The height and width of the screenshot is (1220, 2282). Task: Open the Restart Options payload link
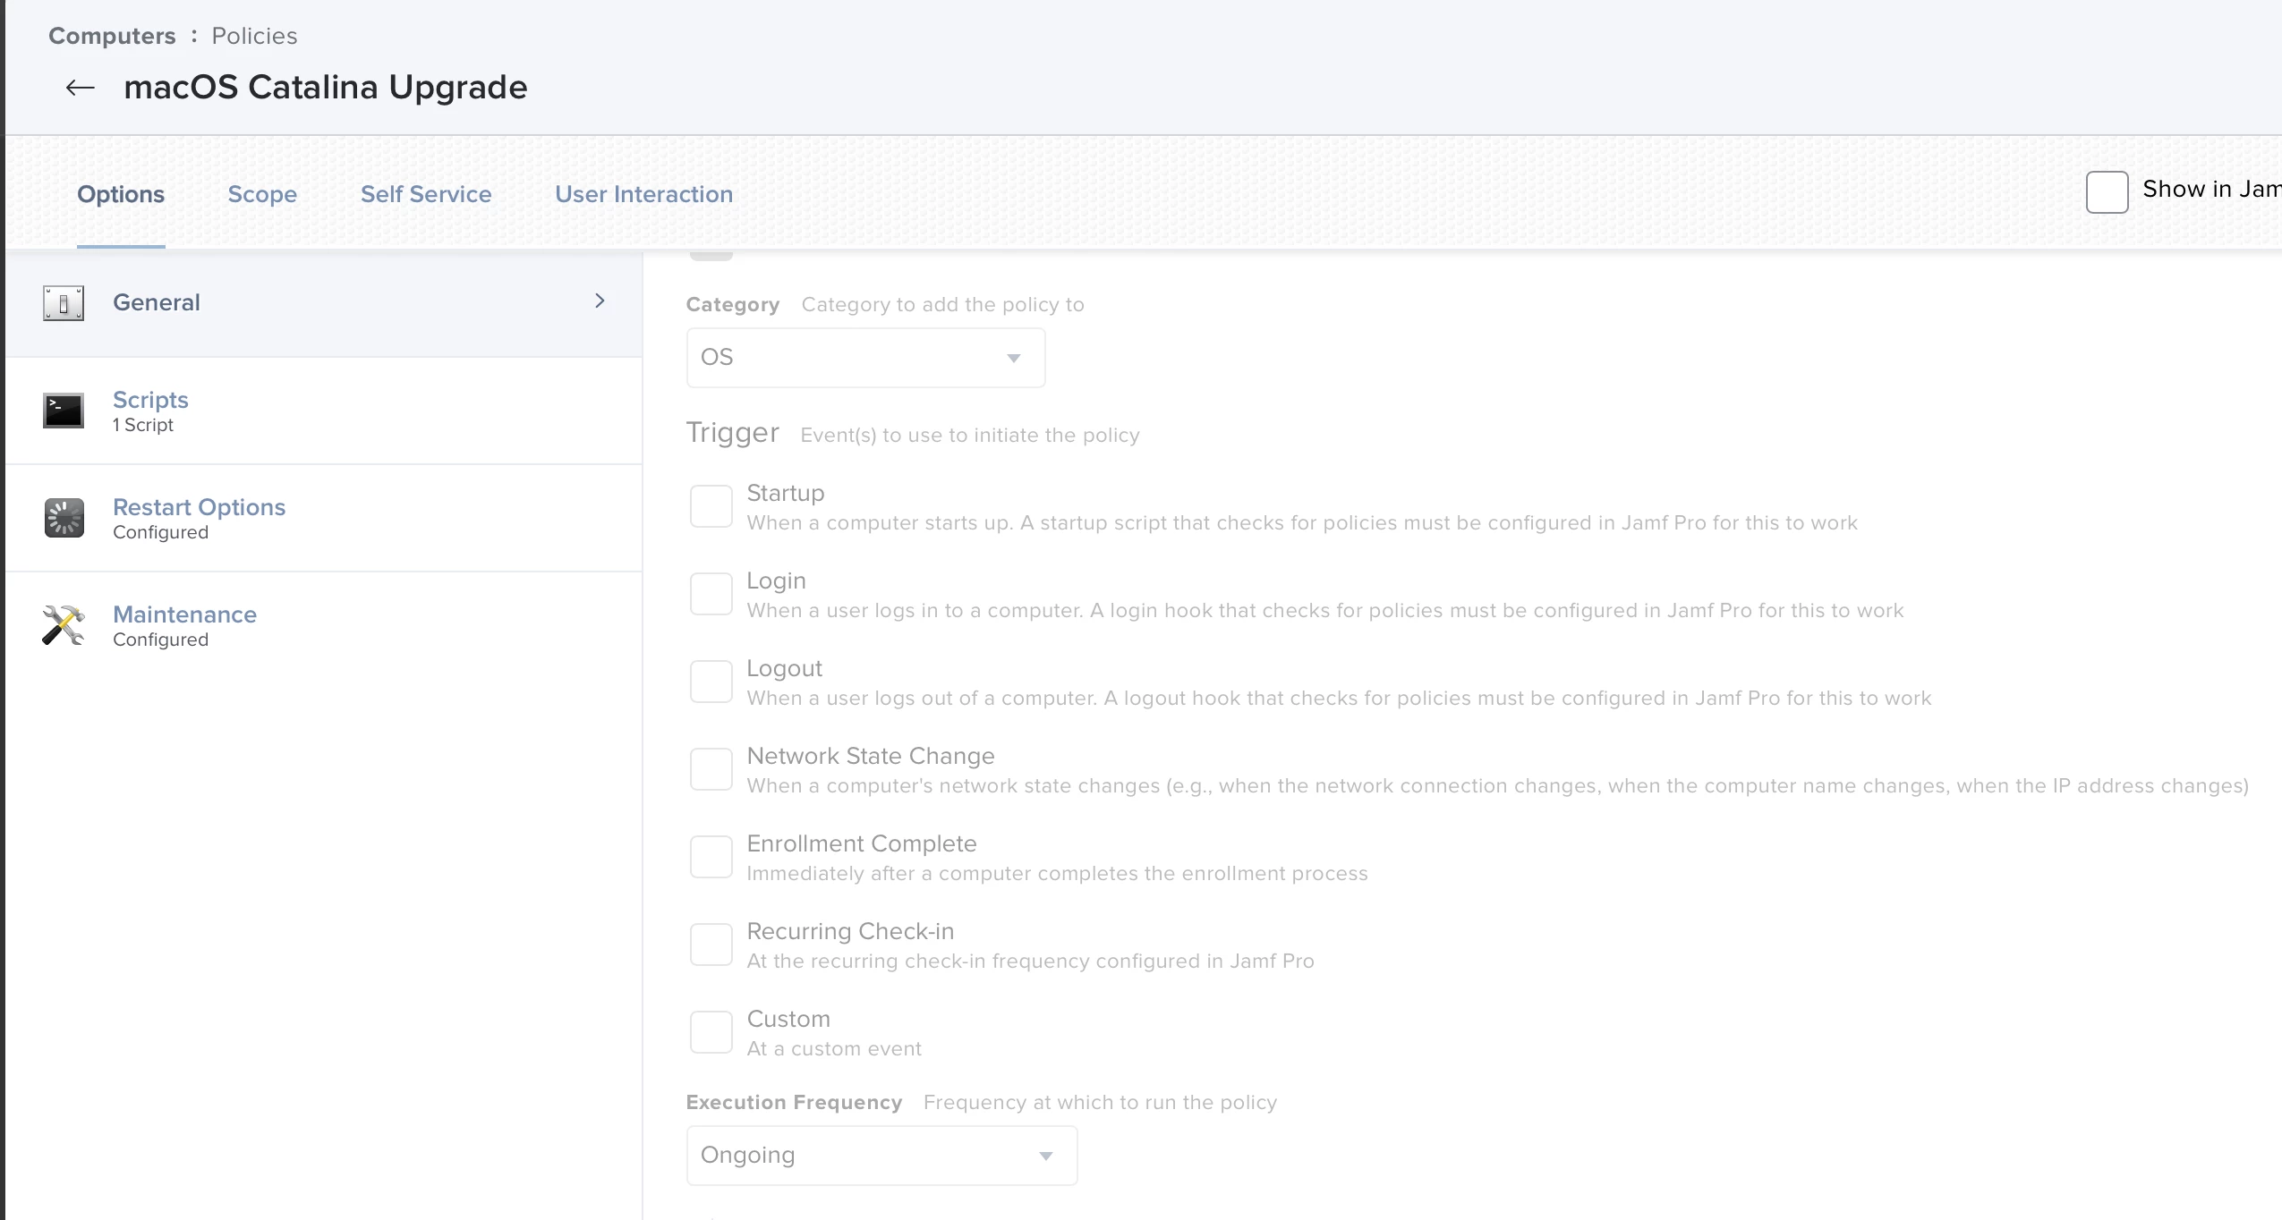(x=199, y=507)
